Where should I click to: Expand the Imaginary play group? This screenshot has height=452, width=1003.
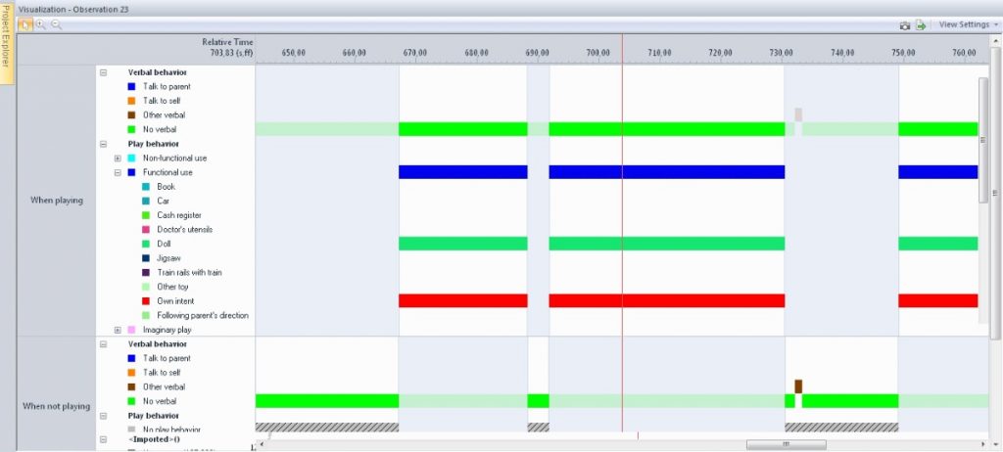pos(118,330)
